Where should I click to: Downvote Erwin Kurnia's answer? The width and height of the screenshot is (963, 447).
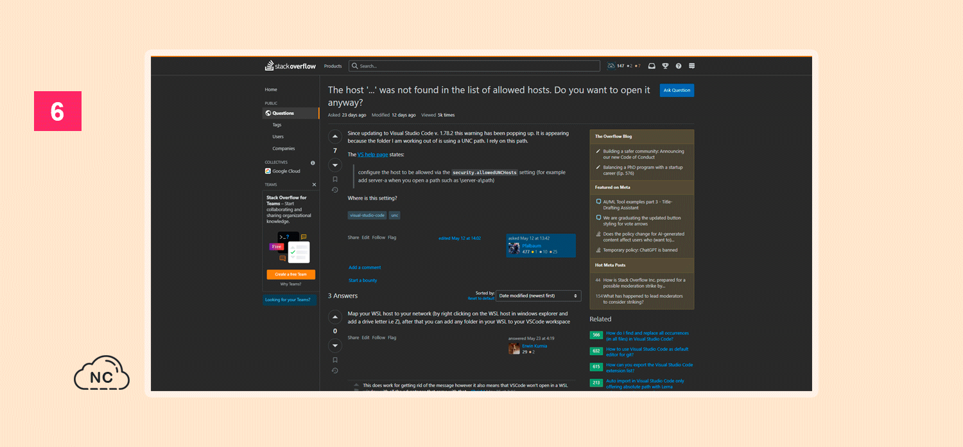(334, 346)
